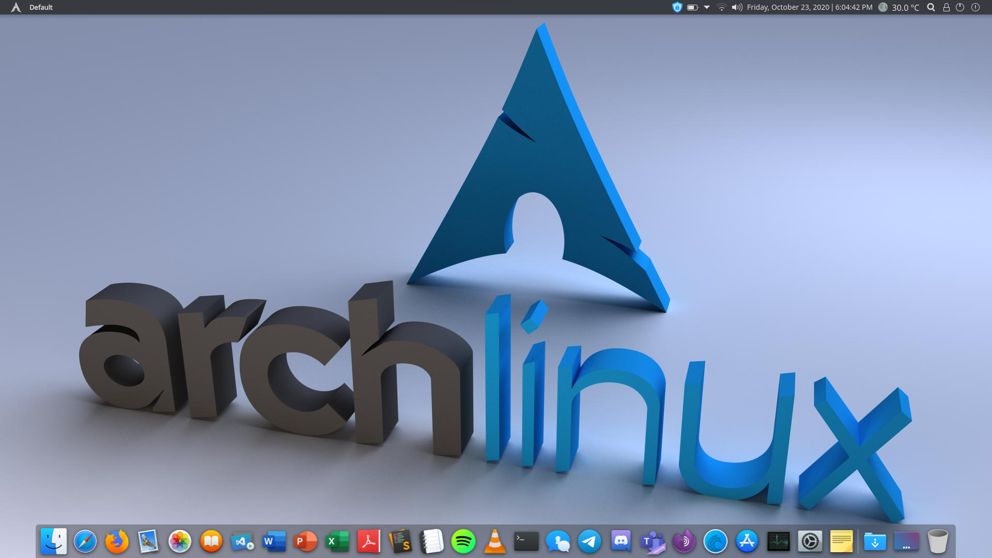Click the Arch logo applications menu
Viewport: 992px width, 558px height.
click(x=16, y=7)
